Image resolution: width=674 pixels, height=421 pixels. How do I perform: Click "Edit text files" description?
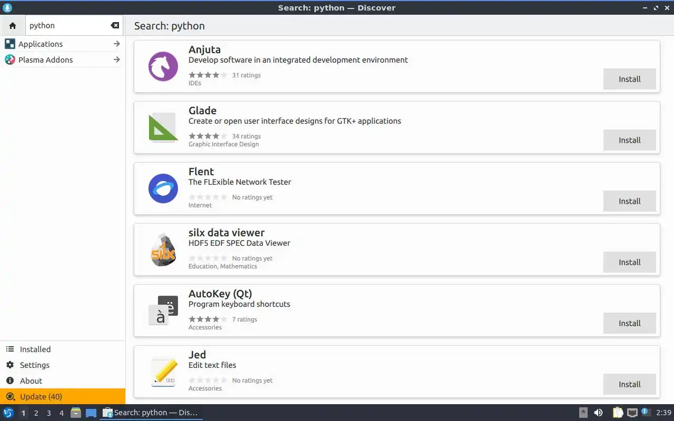(x=212, y=365)
